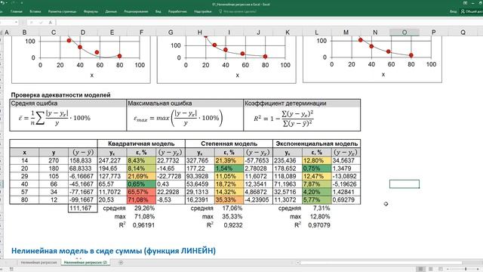Click R² value 0,97079
The width and height of the screenshot is (483, 272).
[x=319, y=225]
